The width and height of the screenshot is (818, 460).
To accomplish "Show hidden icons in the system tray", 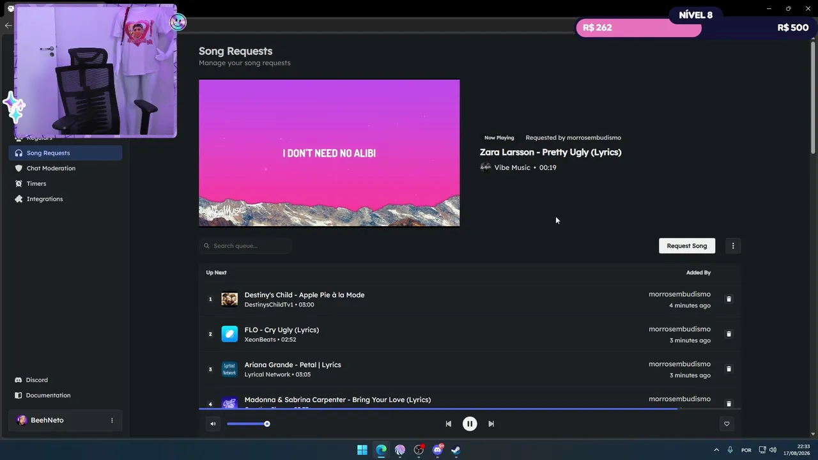I will (716, 450).
